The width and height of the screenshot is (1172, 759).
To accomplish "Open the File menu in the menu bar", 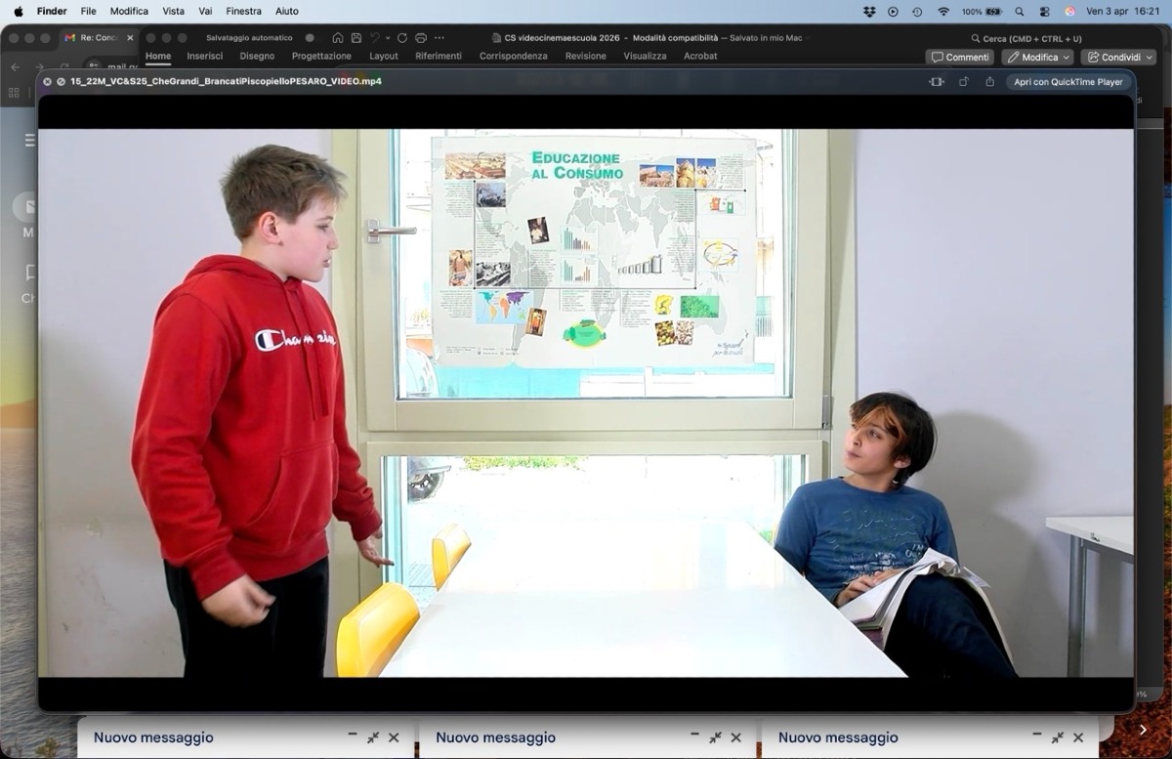I will 88,11.
